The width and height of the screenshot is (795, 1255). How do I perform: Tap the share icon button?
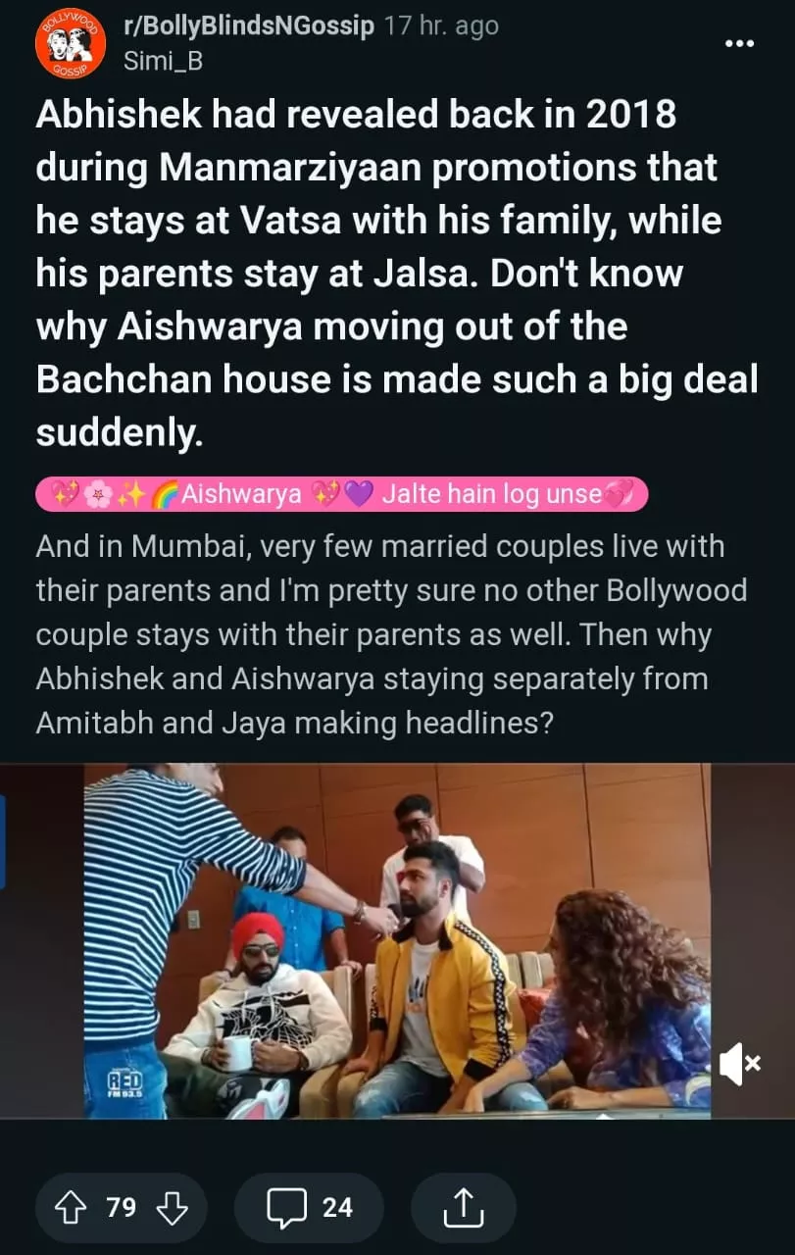pyautogui.click(x=463, y=1207)
